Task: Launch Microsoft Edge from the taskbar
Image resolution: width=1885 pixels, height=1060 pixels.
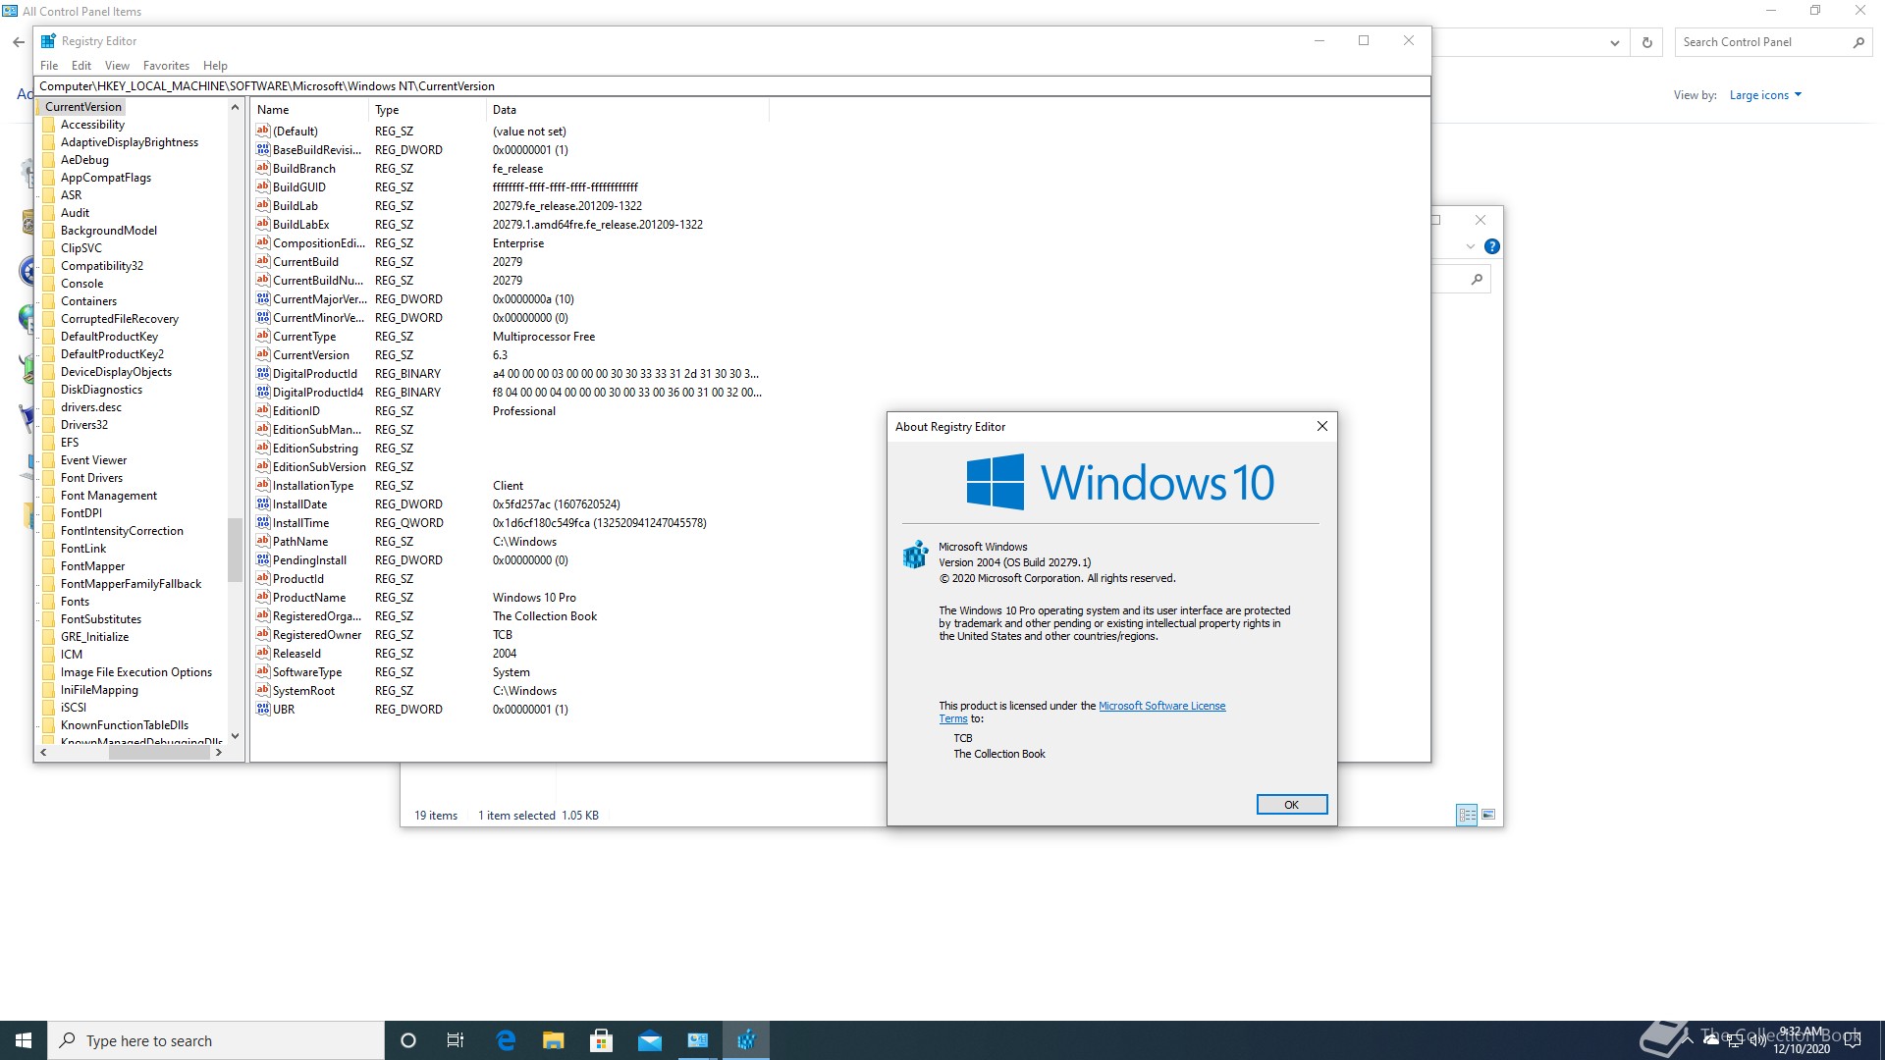Action: 506,1040
